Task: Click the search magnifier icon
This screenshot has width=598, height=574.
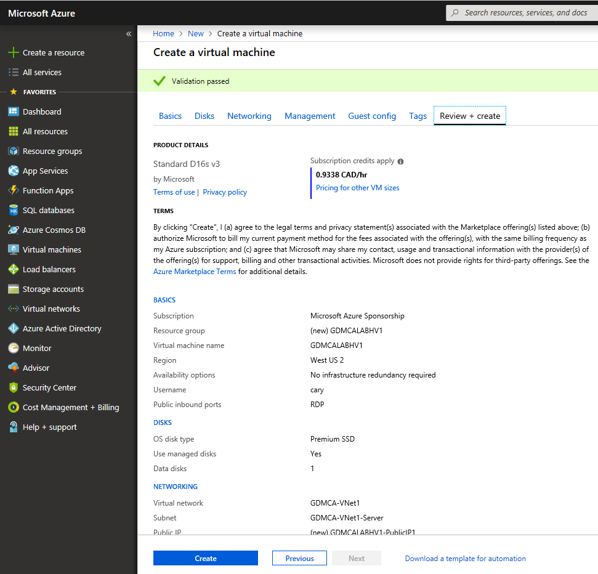Action: (455, 12)
